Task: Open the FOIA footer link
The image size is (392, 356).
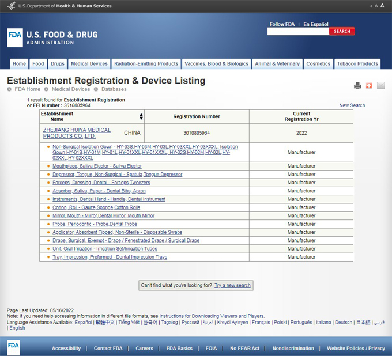Action: tap(211, 348)
